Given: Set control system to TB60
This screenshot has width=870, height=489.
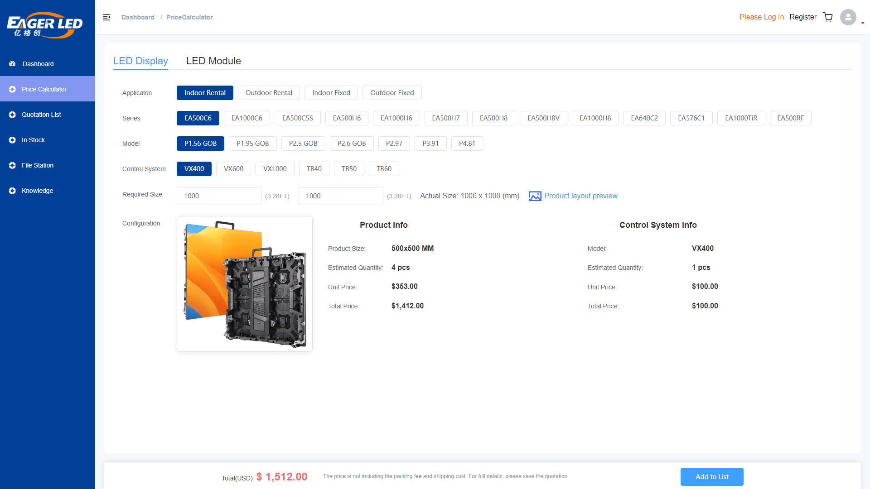Looking at the screenshot, I should pyautogui.click(x=384, y=169).
